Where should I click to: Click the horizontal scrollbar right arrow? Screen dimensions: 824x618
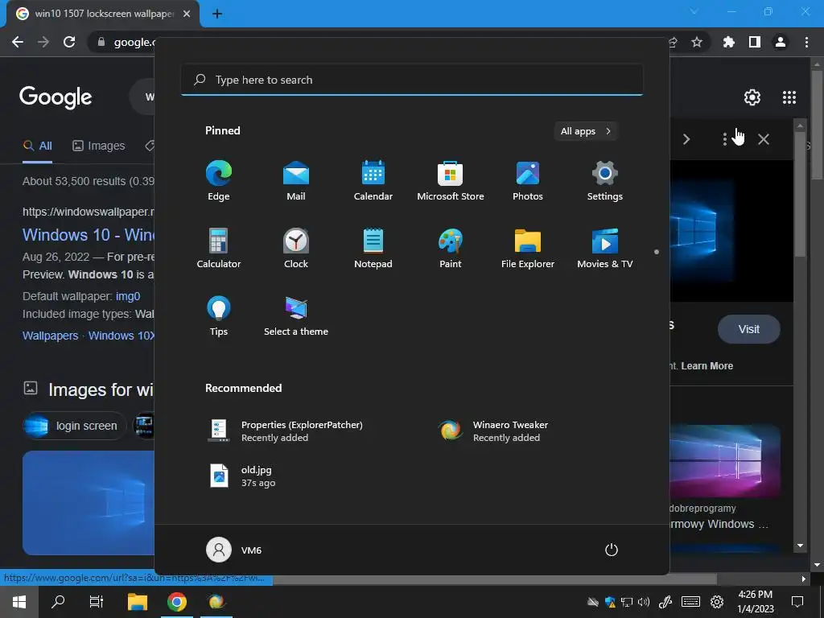(x=804, y=579)
